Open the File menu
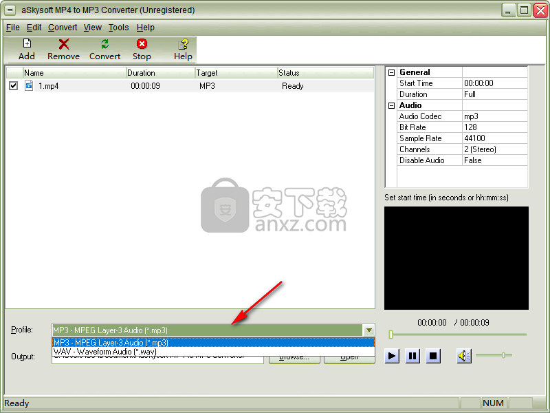This screenshot has height=413, width=550. click(13, 28)
